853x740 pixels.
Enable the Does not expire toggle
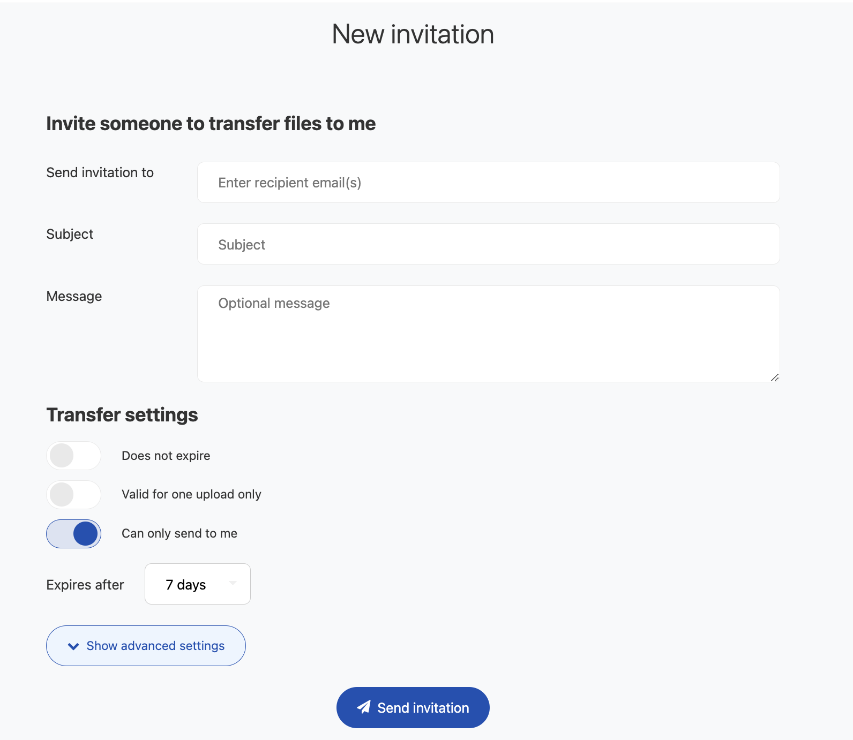point(73,456)
